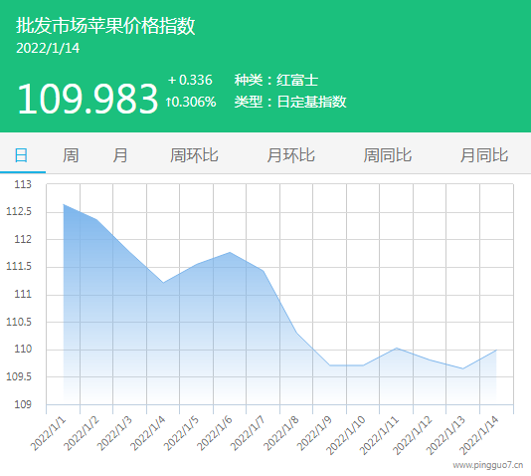This screenshot has width=531, height=476.
Task: Click the +0.336 change value
Action: 190,80
